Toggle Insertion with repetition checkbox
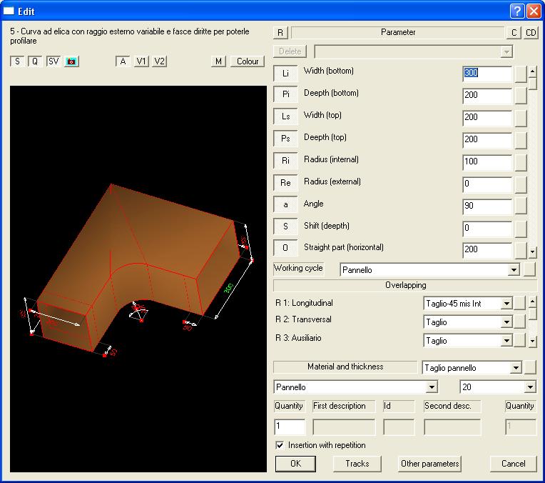This screenshot has width=545, height=483. click(280, 445)
